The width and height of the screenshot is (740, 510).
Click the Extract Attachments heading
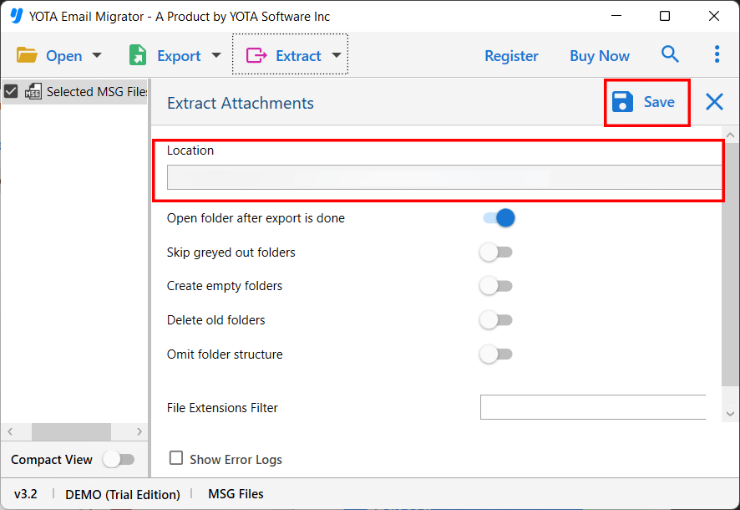[x=241, y=103]
